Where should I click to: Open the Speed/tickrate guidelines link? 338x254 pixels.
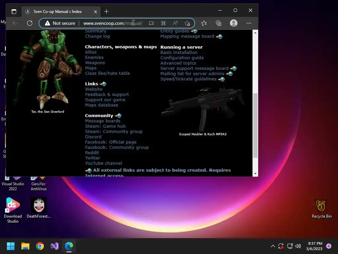point(188,79)
